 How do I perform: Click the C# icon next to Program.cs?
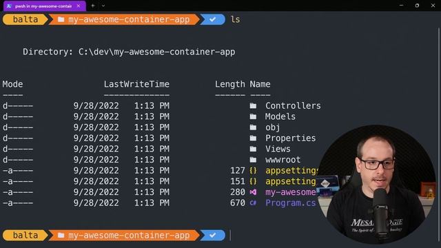pos(253,203)
